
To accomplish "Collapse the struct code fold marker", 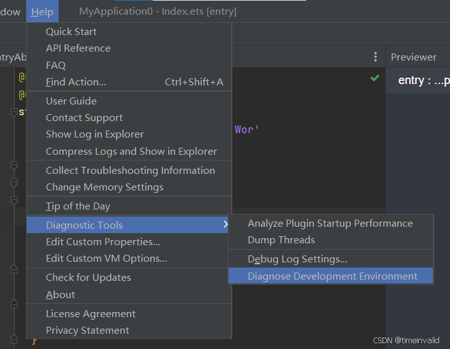I will click(x=14, y=113).
